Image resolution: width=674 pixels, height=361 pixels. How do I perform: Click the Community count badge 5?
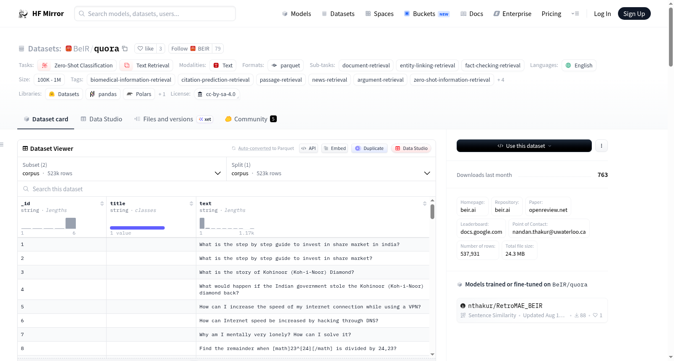pos(273,119)
